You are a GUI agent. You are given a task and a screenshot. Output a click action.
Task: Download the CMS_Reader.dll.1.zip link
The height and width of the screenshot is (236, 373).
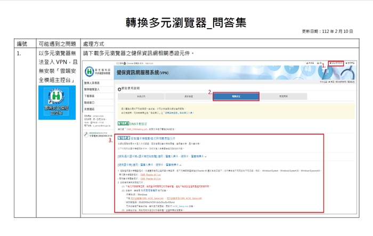(151, 175)
